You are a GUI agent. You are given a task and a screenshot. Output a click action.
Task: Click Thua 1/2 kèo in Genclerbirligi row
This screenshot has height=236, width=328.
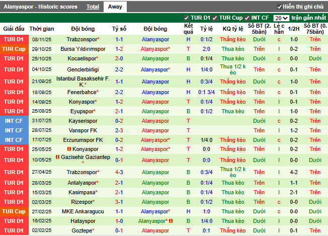coord(233,69)
